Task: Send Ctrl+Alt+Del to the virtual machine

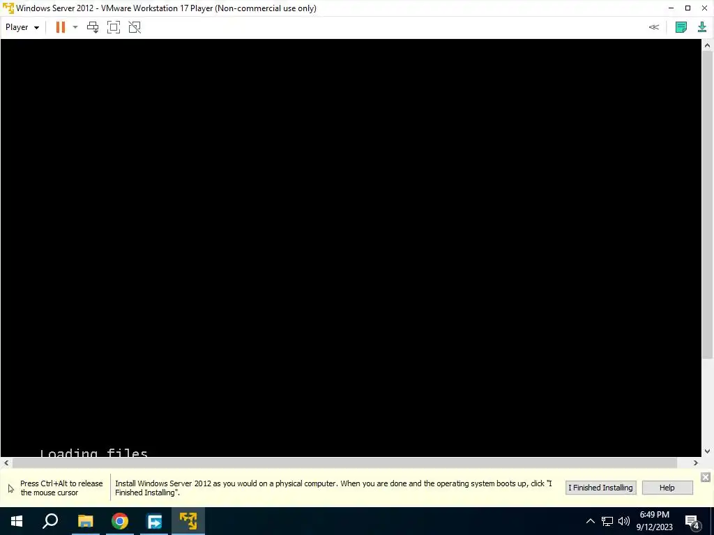Action: pyautogui.click(x=93, y=27)
